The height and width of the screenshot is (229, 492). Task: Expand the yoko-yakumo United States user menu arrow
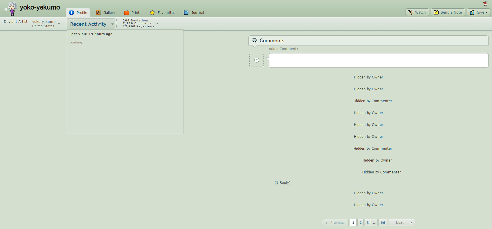pos(59,24)
